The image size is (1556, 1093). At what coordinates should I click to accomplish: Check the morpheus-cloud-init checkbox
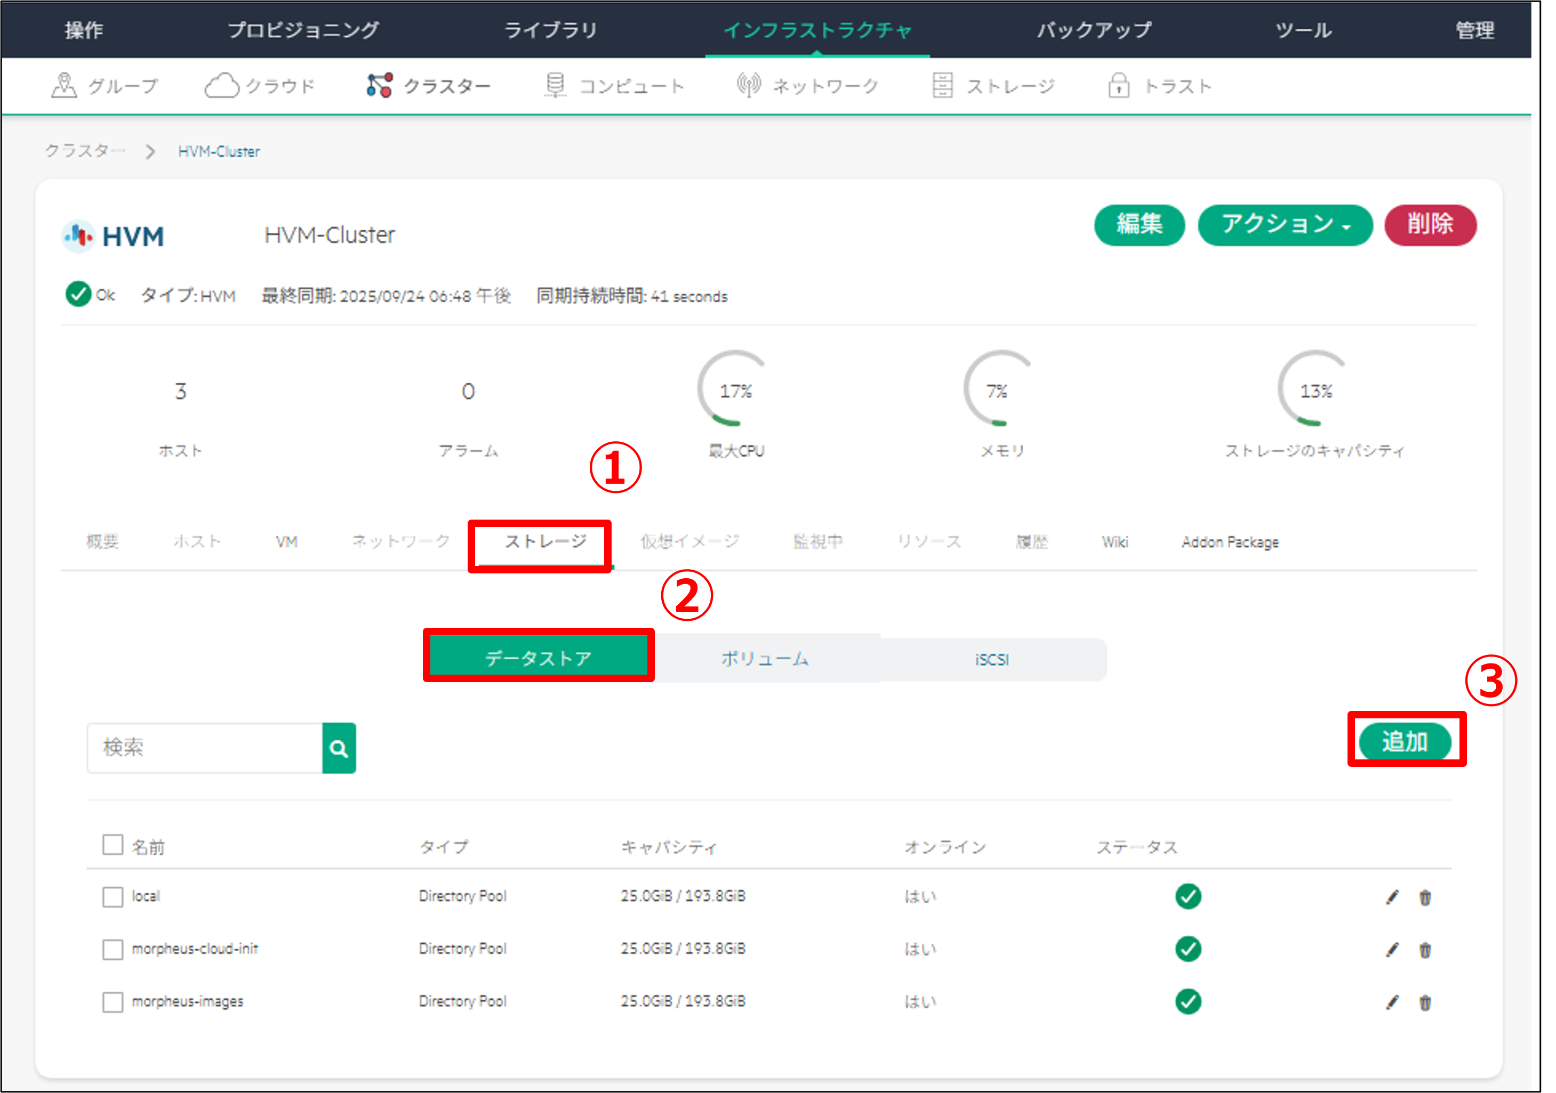(x=113, y=950)
